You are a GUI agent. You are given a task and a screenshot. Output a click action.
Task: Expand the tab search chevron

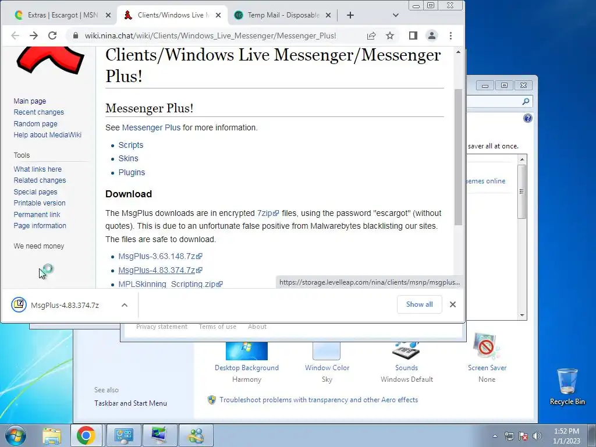coord(396,15)
